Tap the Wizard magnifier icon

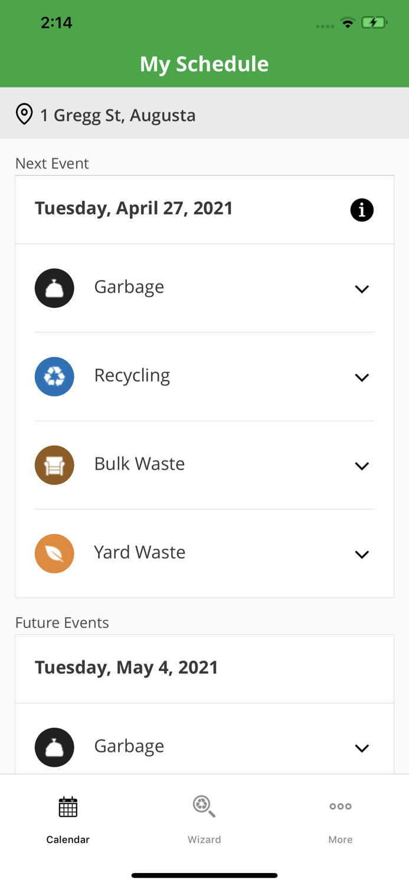click(x=204, y=806)
